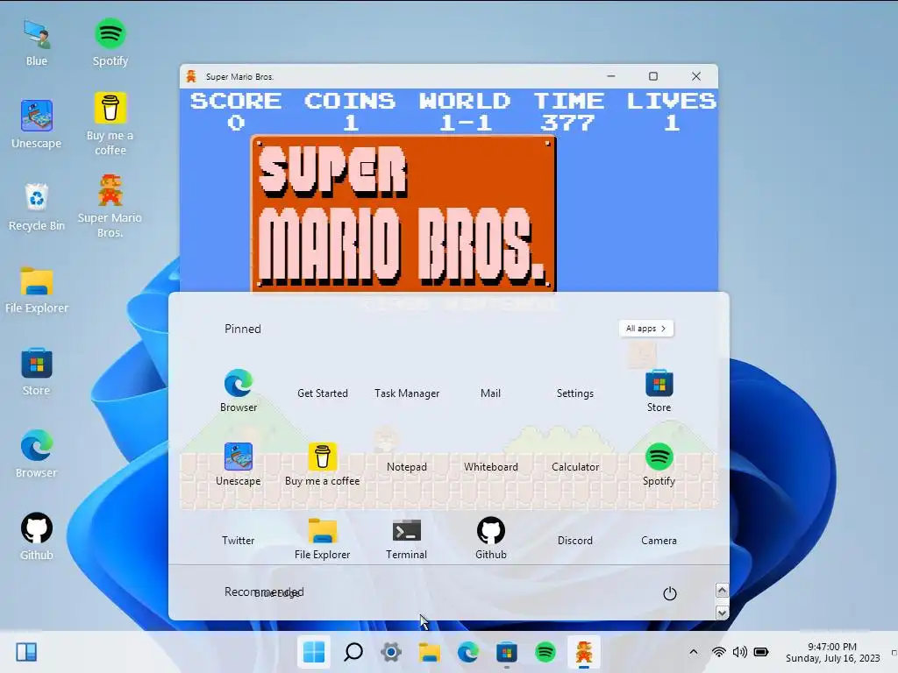This screenshot has width=898, height=673.
Task: Click the volume speaker tray icon
Action: click(x=739, y=652)
